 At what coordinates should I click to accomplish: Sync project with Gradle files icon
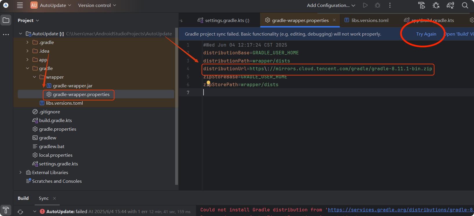tap(450, 5)
